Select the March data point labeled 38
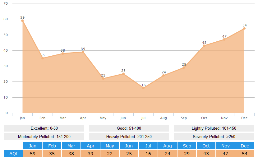This screenshot has height=158, width=258. click(x=63, y=53)
